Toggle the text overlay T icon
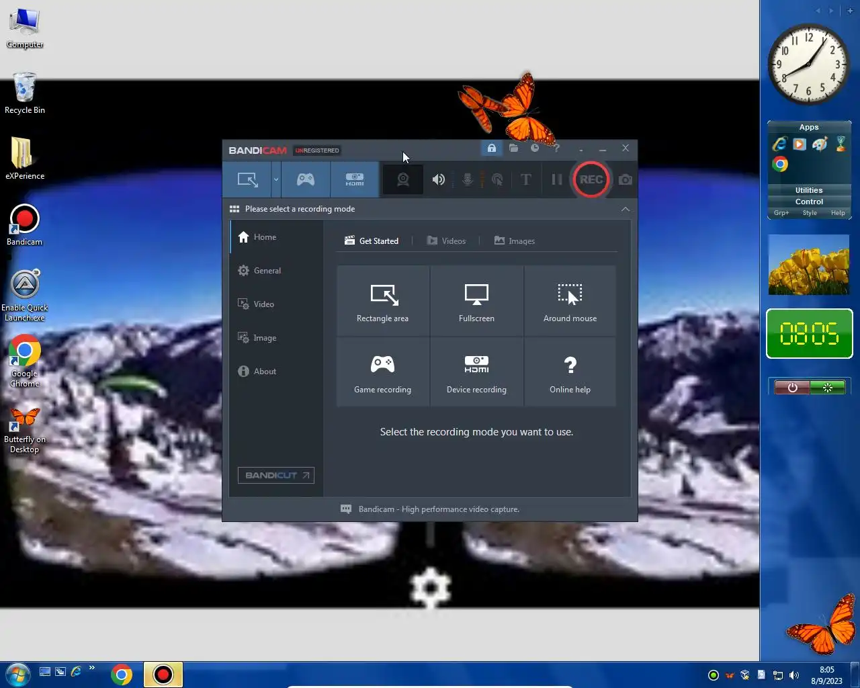Viewport: 860px width, 688px height. click(526, 179)
